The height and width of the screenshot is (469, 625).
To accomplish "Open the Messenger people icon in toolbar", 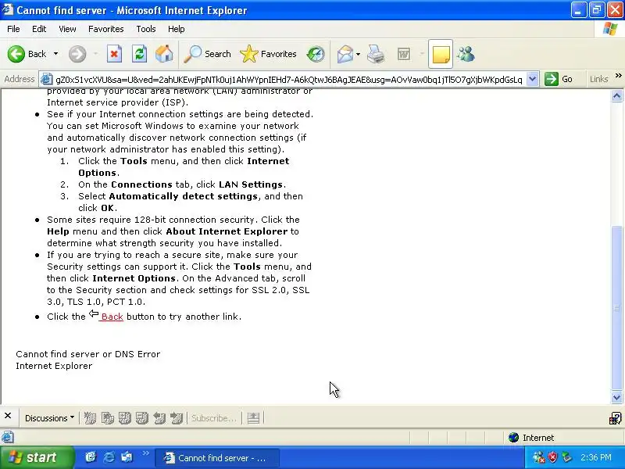I will 466,54.
